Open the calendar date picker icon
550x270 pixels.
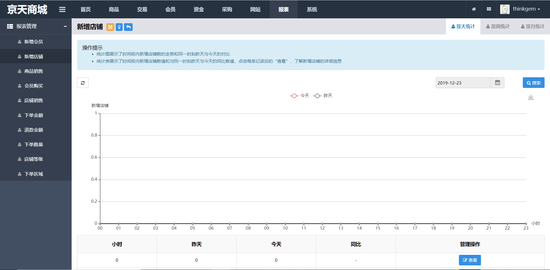[498, 83]
